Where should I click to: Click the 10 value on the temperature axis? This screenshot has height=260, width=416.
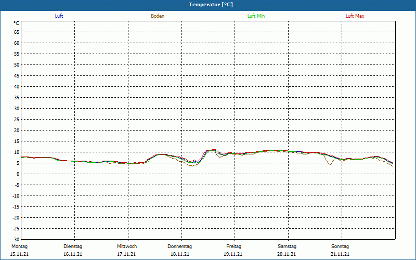coord(17,152)
